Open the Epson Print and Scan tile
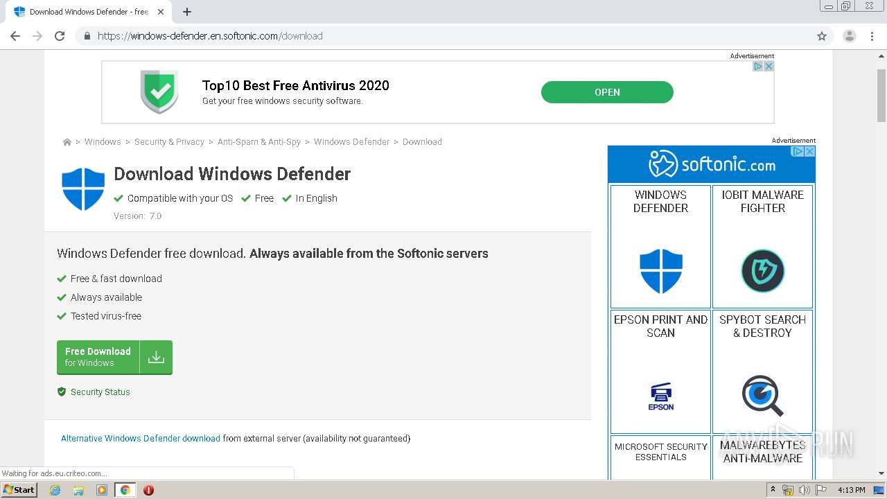Screen dimensions: 887x499 click(660, 371)
